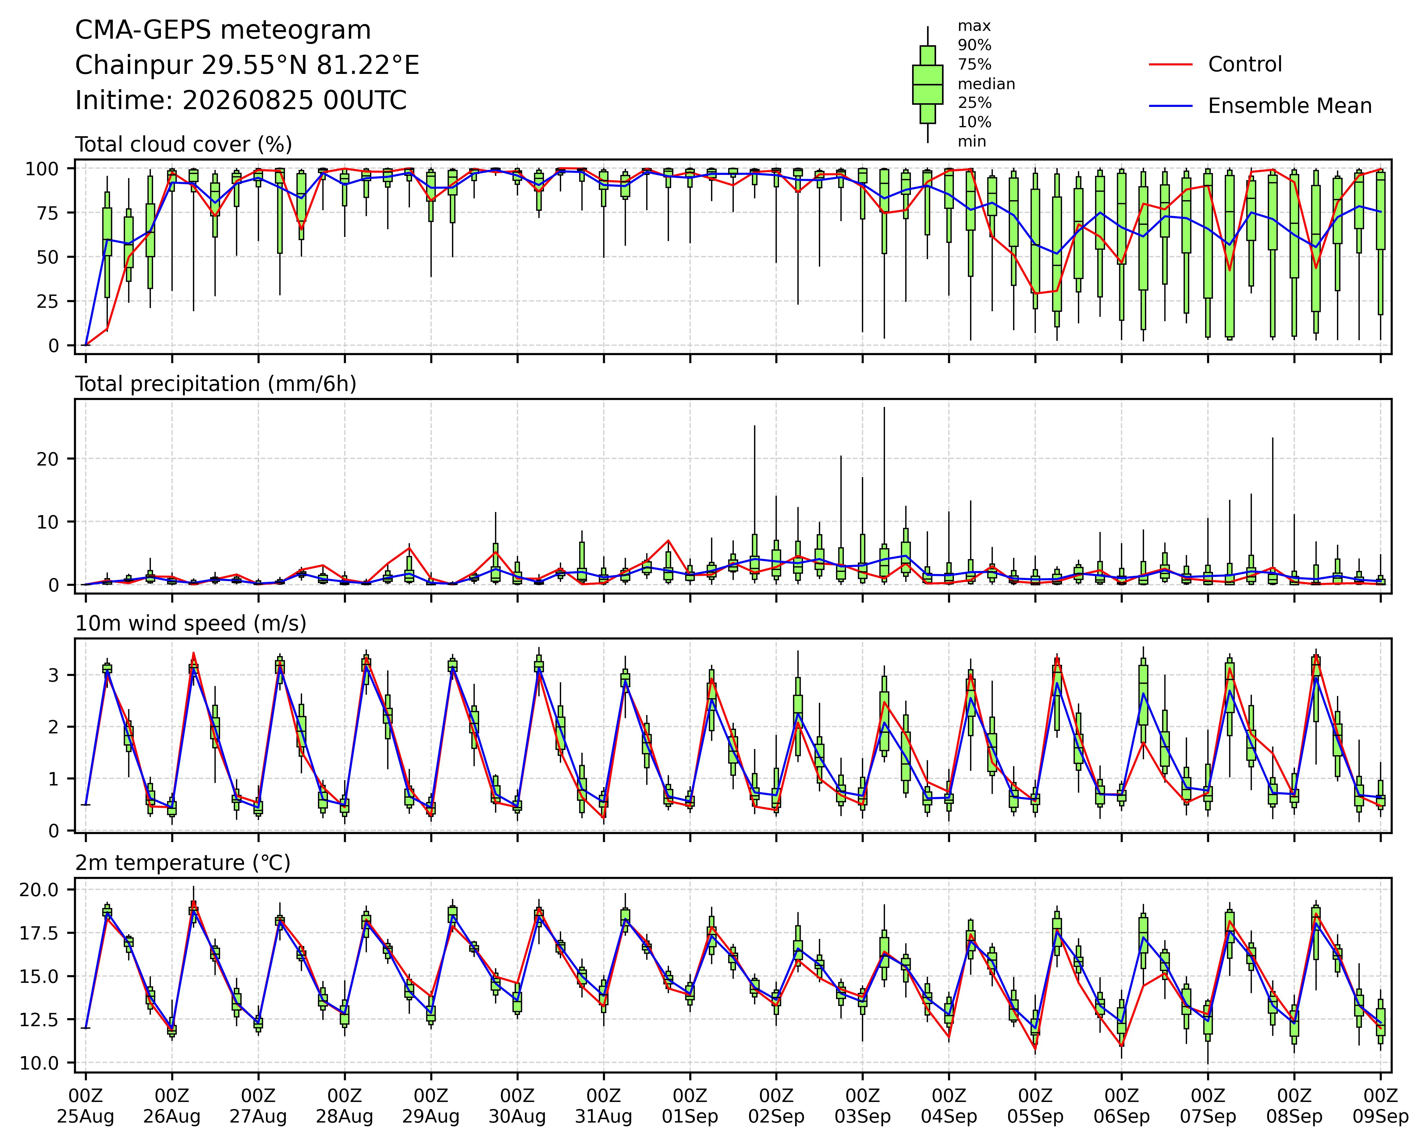Click the median label in legend
This screenshot has width=1428, height=1145.
[x=986, y=84]
